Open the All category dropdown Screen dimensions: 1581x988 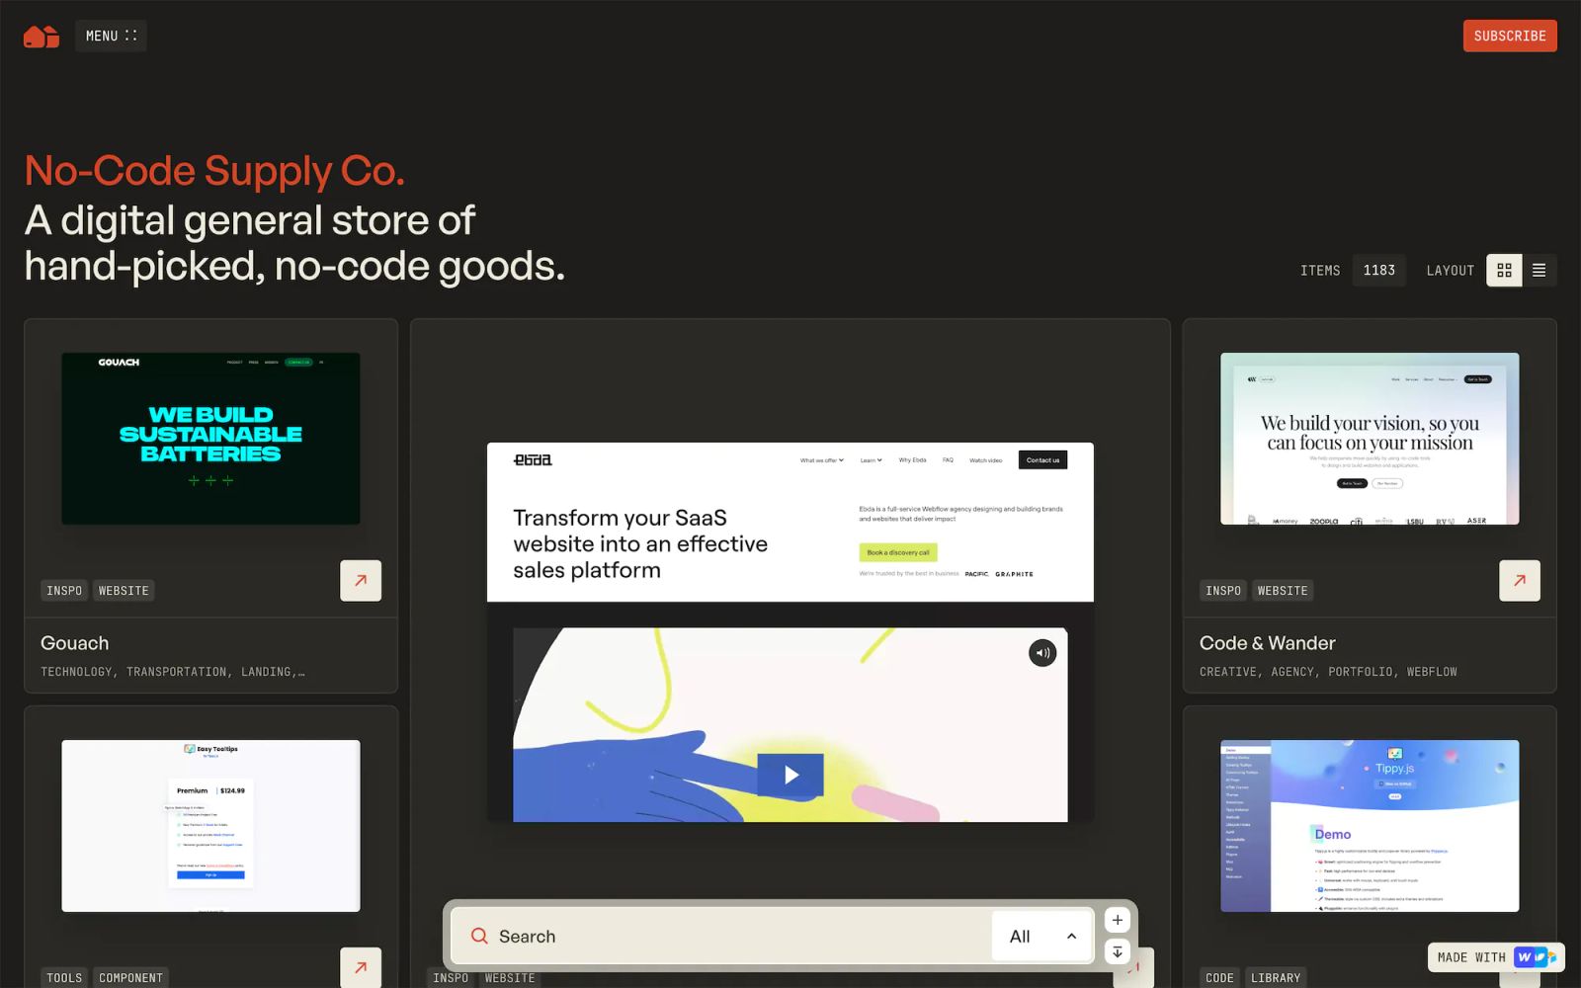point(1042,936)
